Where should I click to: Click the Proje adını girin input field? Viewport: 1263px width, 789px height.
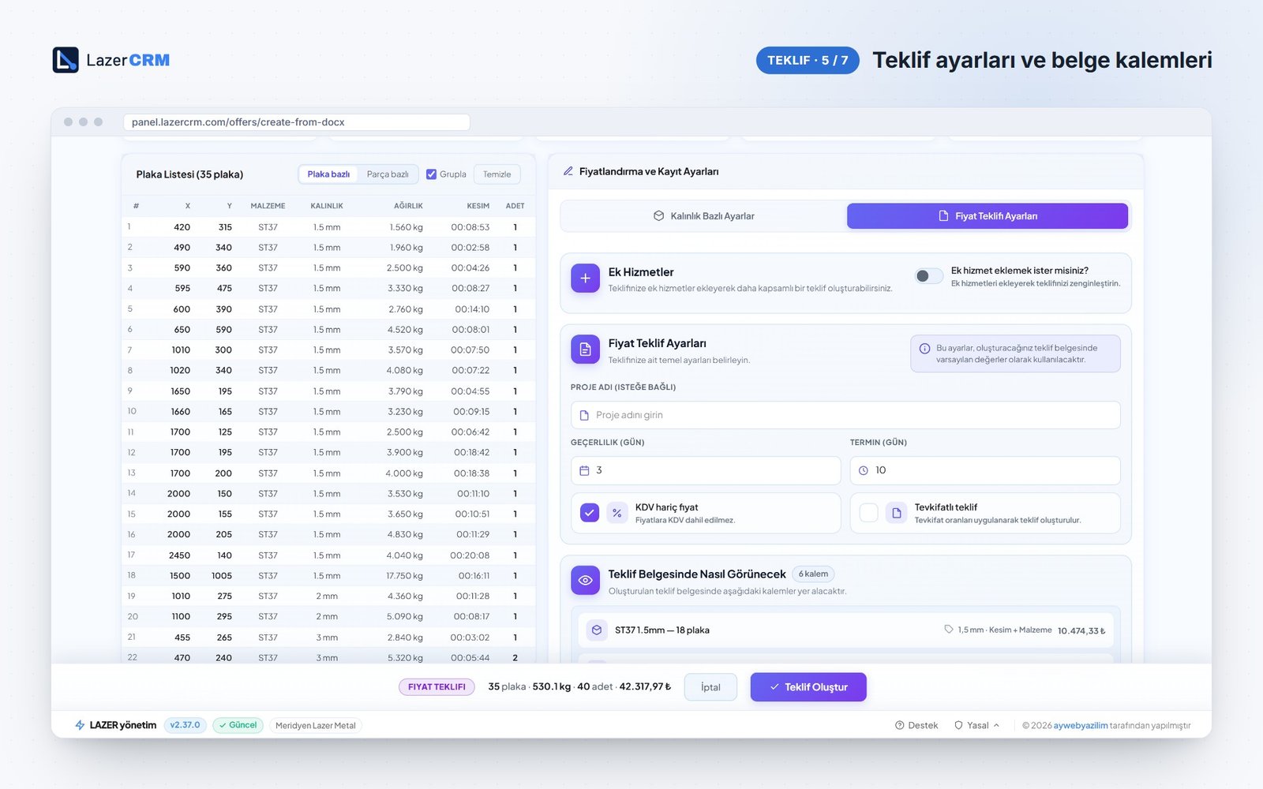845,415
